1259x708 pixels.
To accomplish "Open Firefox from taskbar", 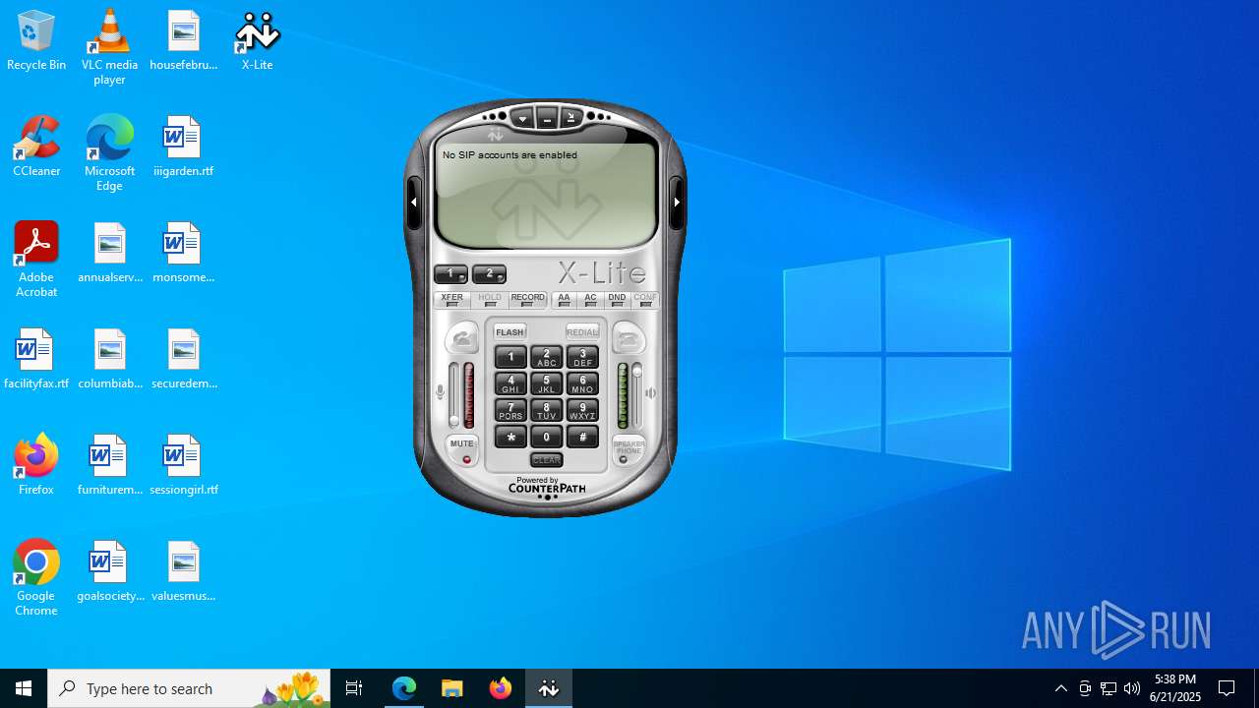I will tap(500, 688).
